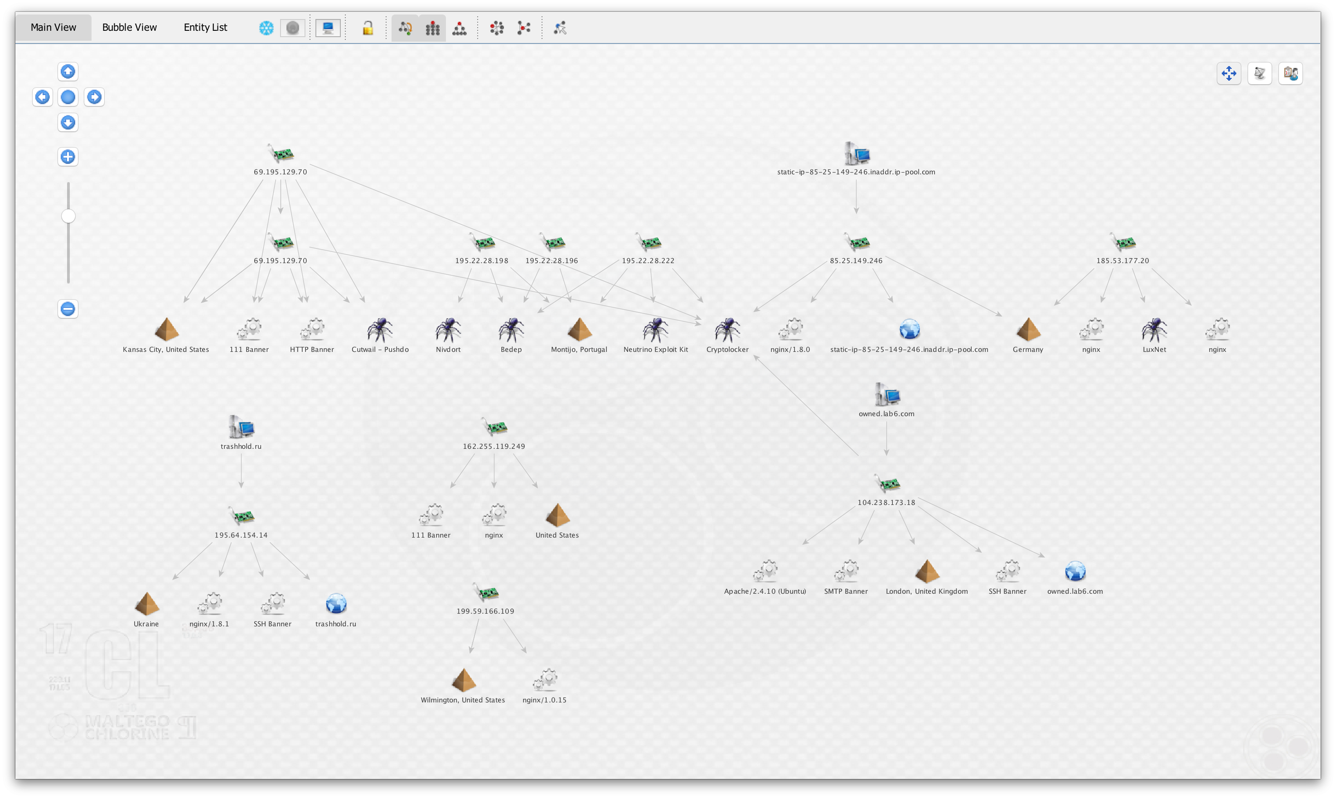Select the circular layout icon
1336x798 pixels.
click(x=497, y=28)
